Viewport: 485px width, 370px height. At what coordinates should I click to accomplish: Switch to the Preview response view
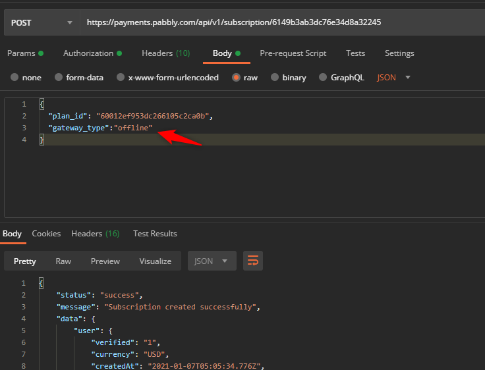[105, 261]
